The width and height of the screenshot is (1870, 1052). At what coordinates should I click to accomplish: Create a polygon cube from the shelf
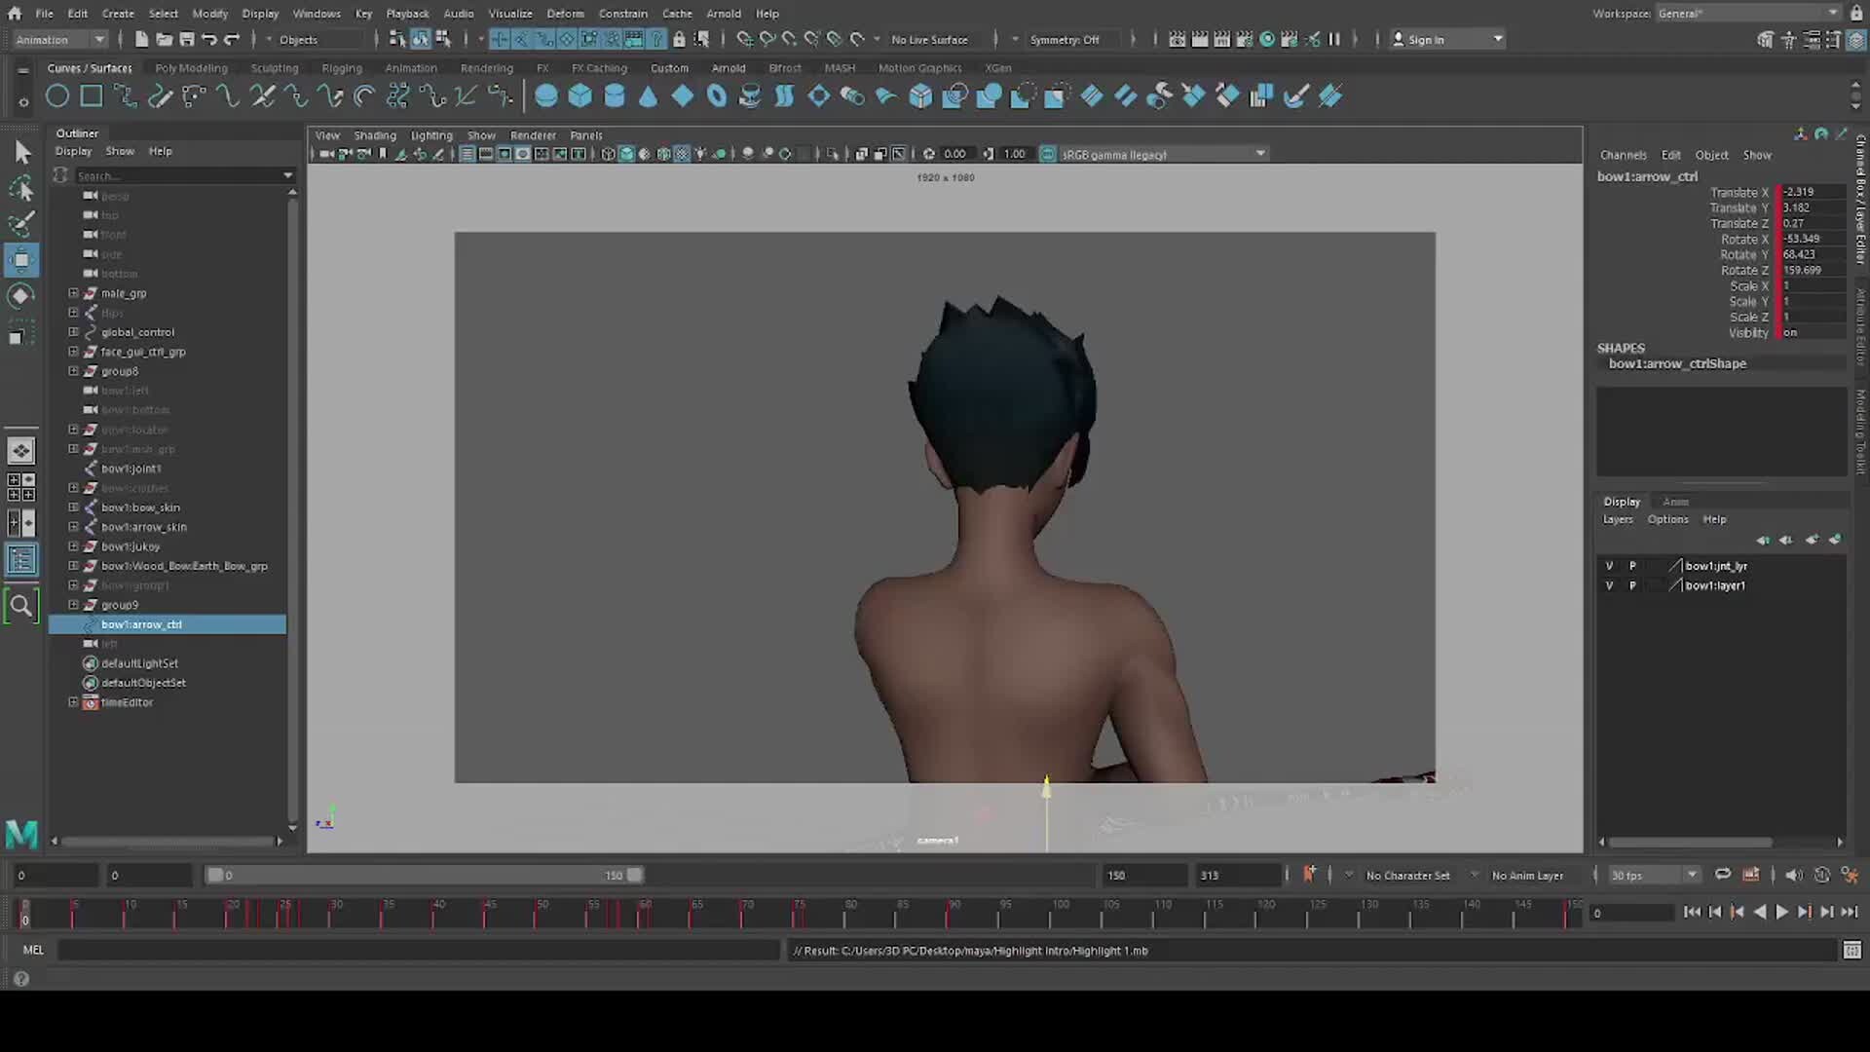[580, 94]
